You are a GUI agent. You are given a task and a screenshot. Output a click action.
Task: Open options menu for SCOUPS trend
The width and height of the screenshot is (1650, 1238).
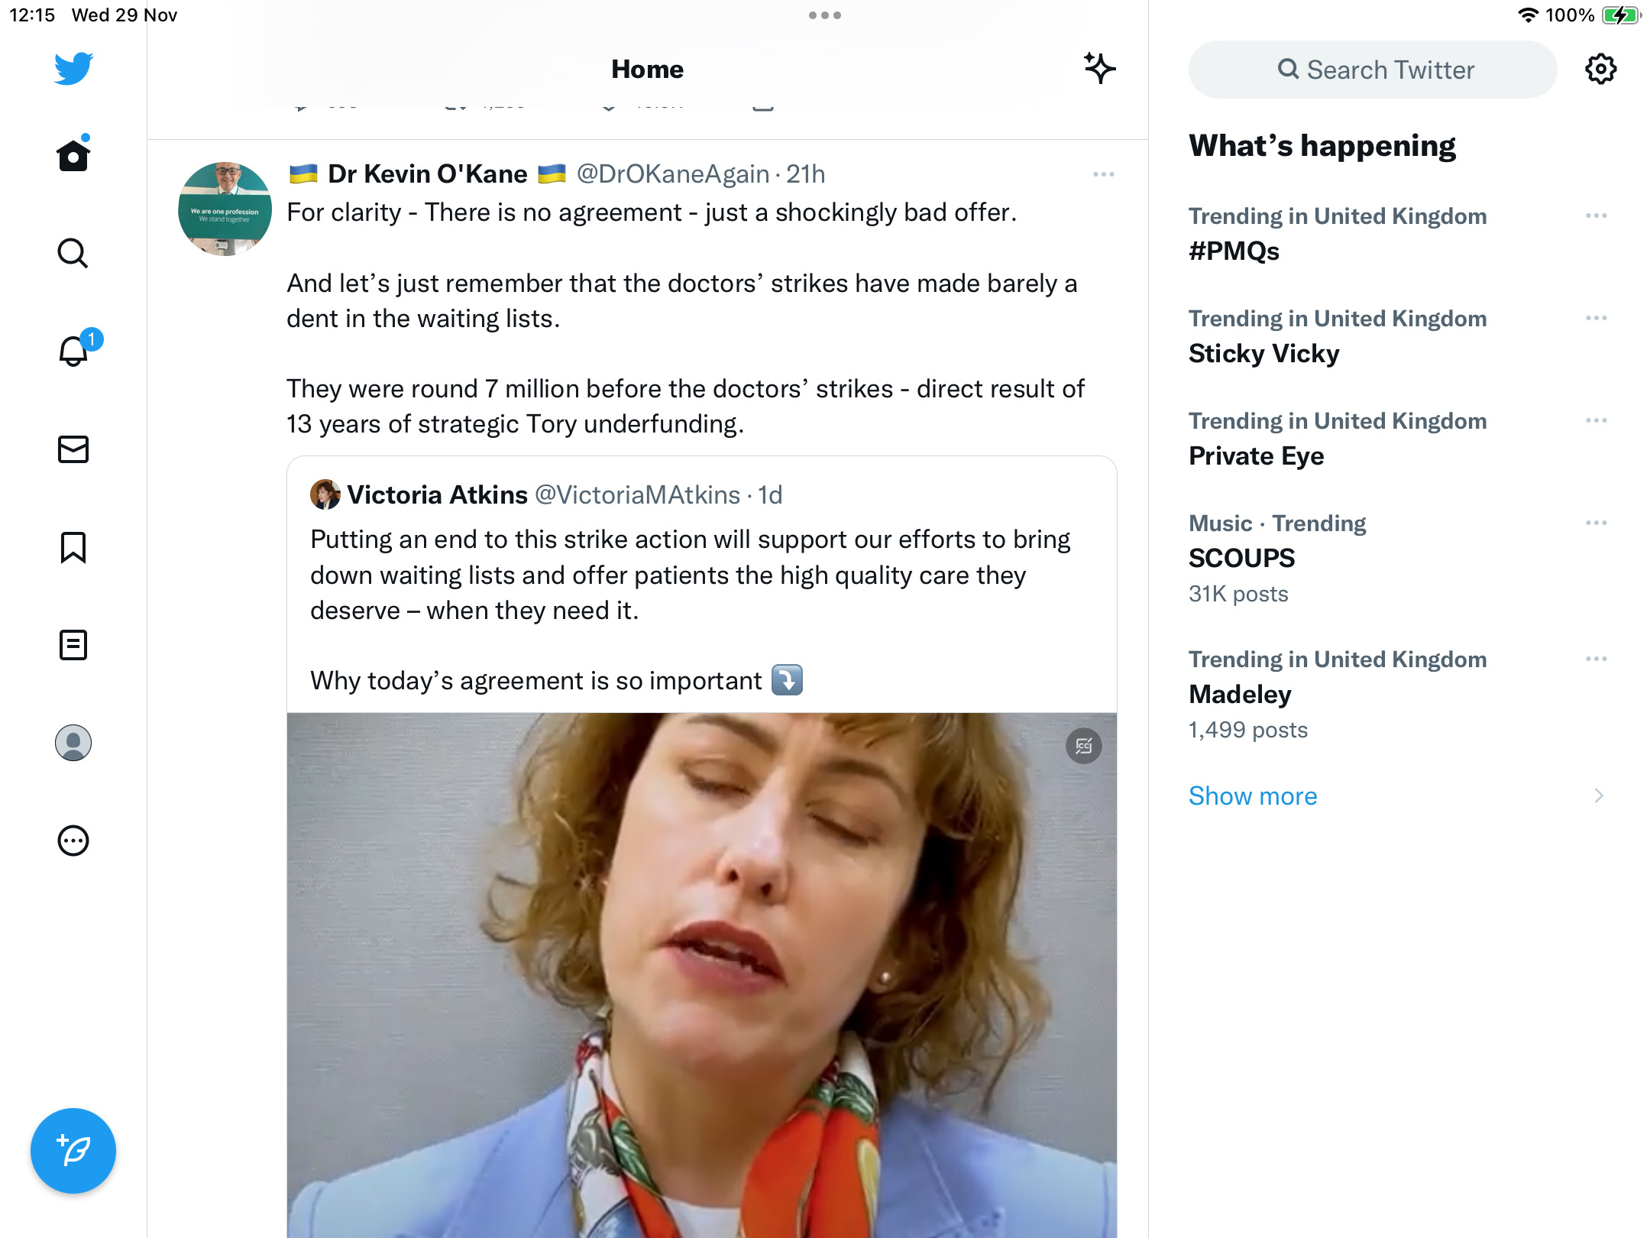tap(1596, 523)
